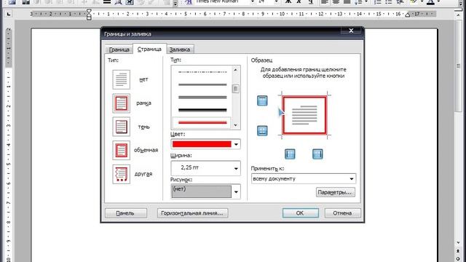
Task: Click the Образец page preview sample
Action: 304,115
